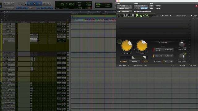Click the main counter 29|1|000
The height and width of the screenshot is (111, 198).
67,4
